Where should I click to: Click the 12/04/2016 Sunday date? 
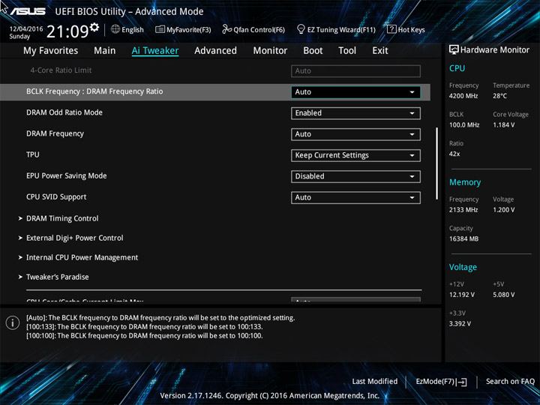(x=25, y=32)
